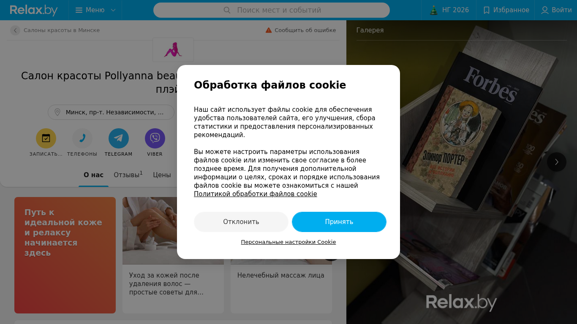
Task: Accept cookies with Принять button
Action: pos(339,222)
